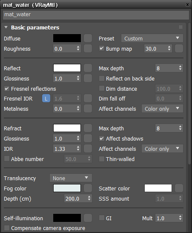The image size is (192, 233).
Task: Collapse the Basic parameters rollout
Action: [x=6, y=27]
